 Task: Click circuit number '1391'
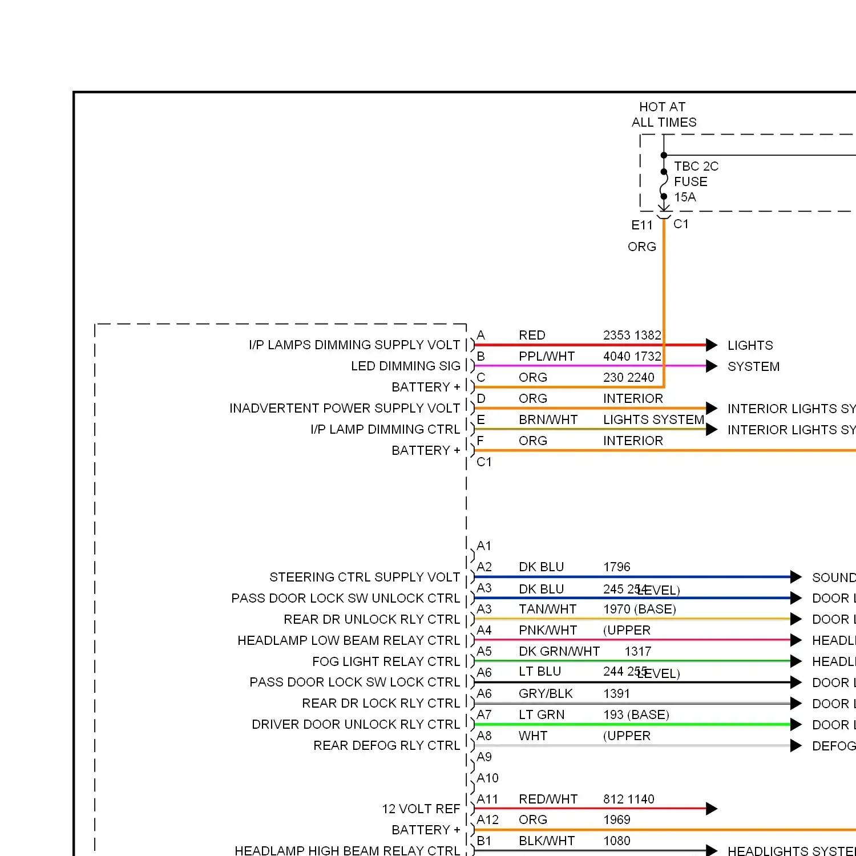[617, 693]
